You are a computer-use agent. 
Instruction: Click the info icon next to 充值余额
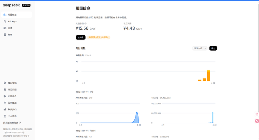click(x=86, y=24)
